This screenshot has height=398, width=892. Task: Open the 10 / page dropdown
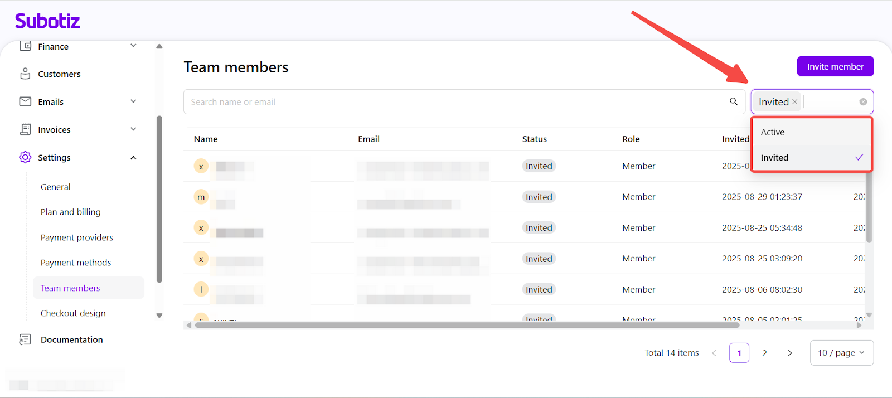click(x=841, y=353)
